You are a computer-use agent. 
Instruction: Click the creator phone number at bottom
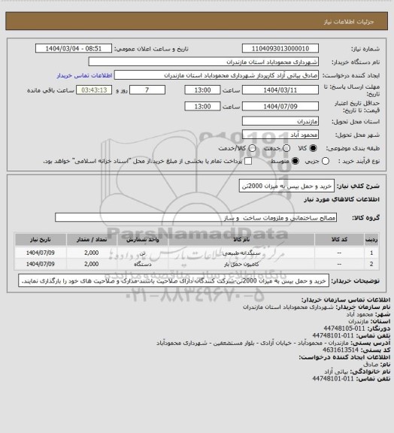(333, 379)
